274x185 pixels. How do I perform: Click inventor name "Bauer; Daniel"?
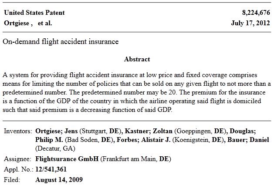(248, 140)
